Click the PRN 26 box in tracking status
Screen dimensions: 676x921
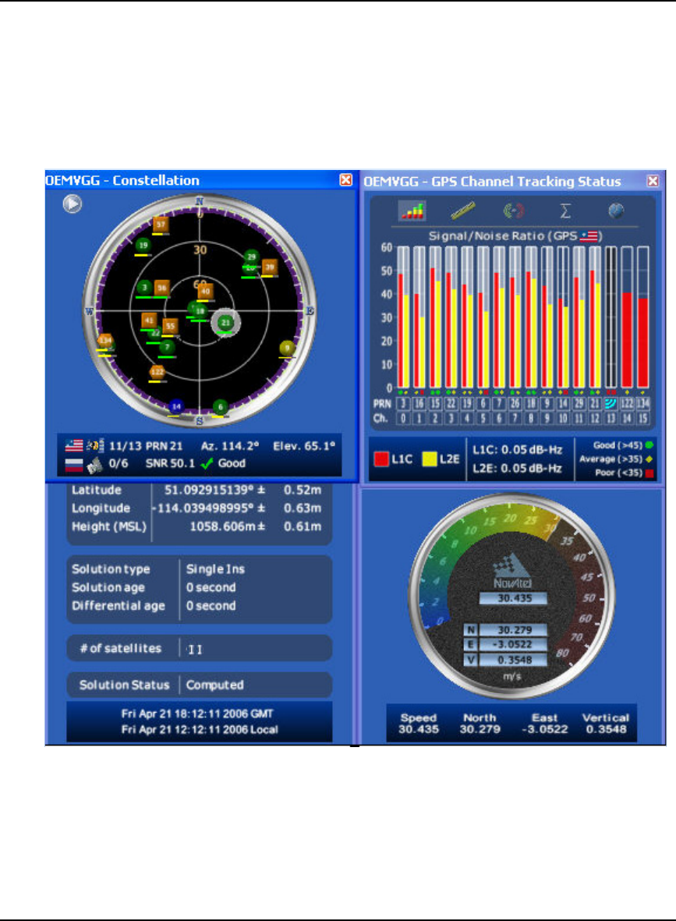tap(515, 403)
